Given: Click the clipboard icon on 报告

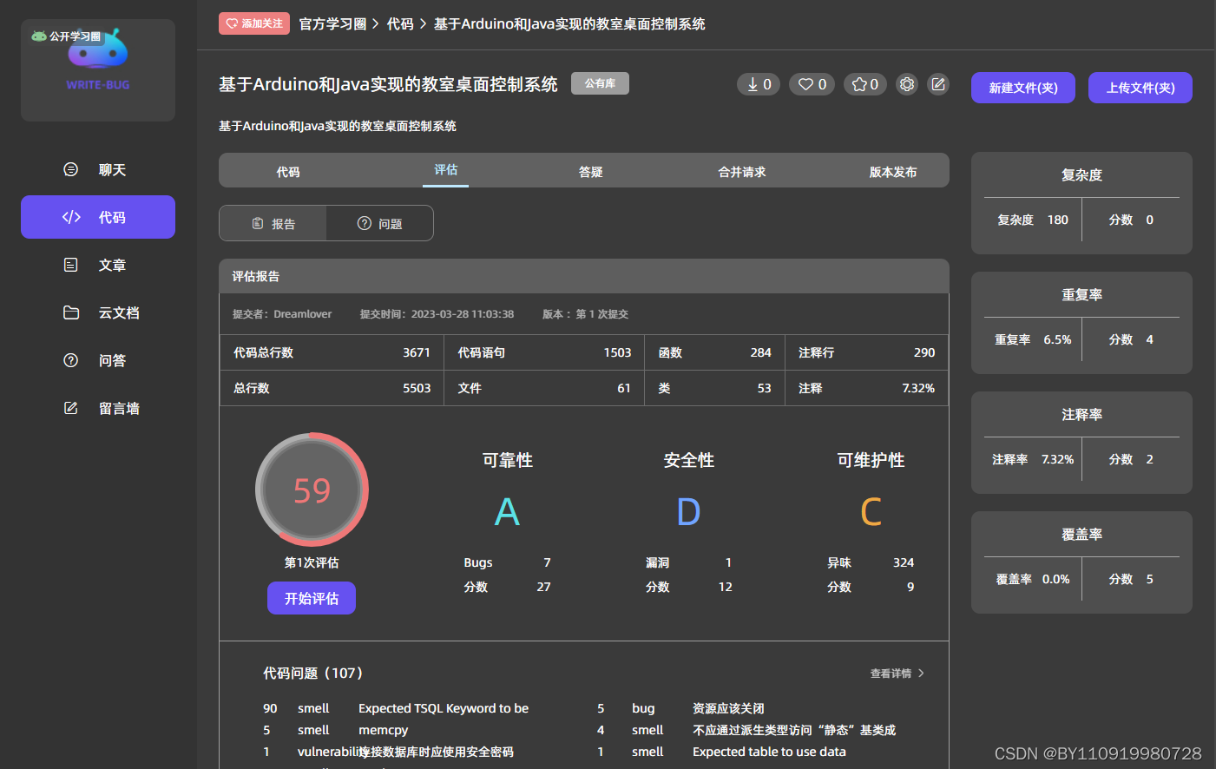Looking at the screenshot, I should 258,223.
